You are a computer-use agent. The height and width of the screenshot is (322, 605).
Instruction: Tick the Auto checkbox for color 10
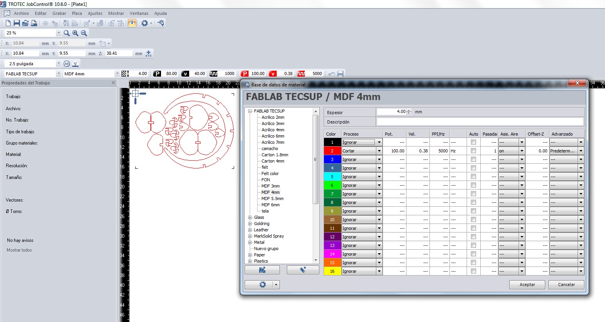[x=474, y=220]
